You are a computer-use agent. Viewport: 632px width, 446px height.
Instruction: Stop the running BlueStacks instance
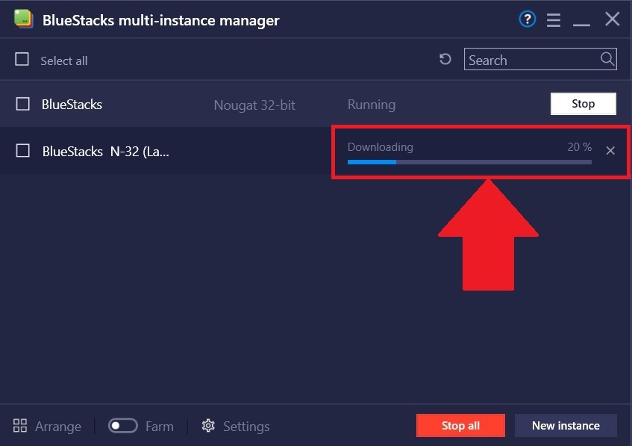[583, 104]
